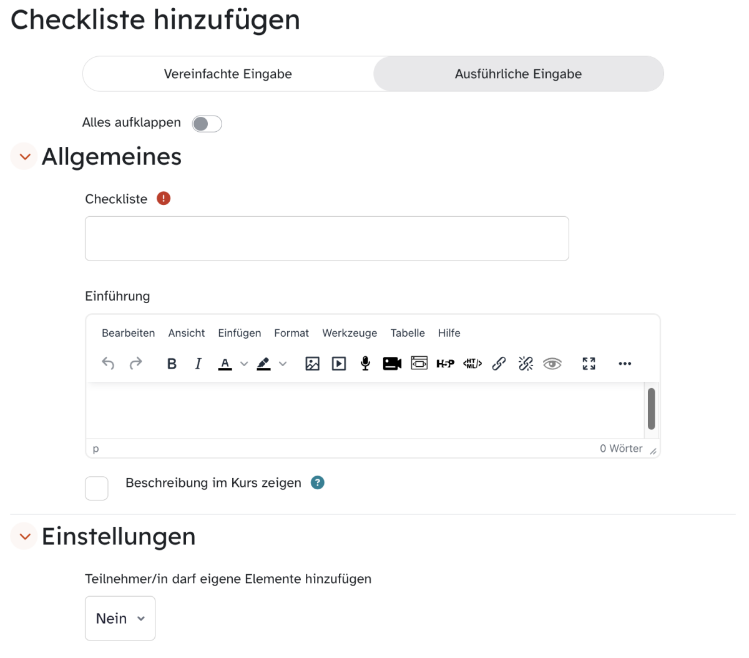Click the record audio microphone icon
The width and height of the screenshot is (749, 658).
[x=365, y=364]
